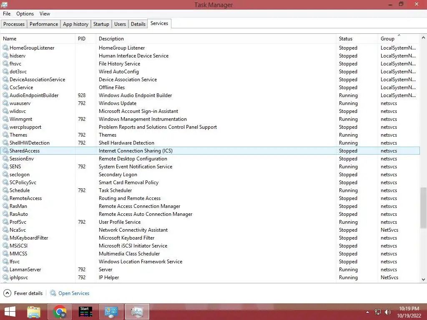The width and height of the screenshot is (427, 320).
Task: Click the gear icon beside seclogon
Action: click(5, 175)
